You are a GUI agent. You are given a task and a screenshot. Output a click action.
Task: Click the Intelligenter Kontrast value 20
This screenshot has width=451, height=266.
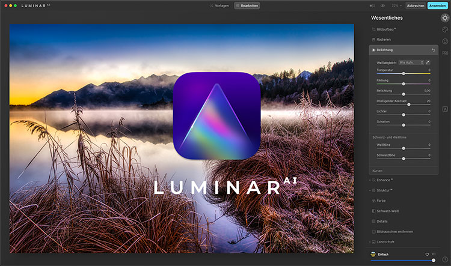(x=429, y=101)
